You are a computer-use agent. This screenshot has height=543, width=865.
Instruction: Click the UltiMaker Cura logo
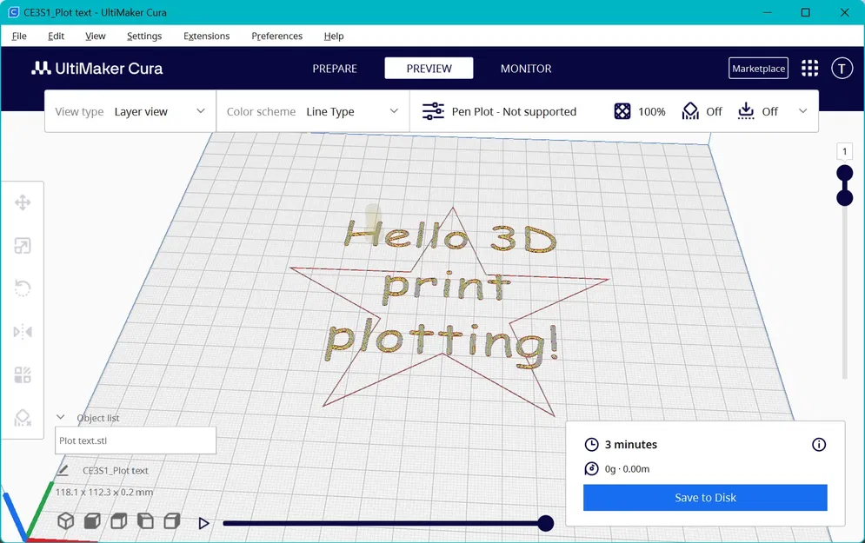click(x=97, y=69)
